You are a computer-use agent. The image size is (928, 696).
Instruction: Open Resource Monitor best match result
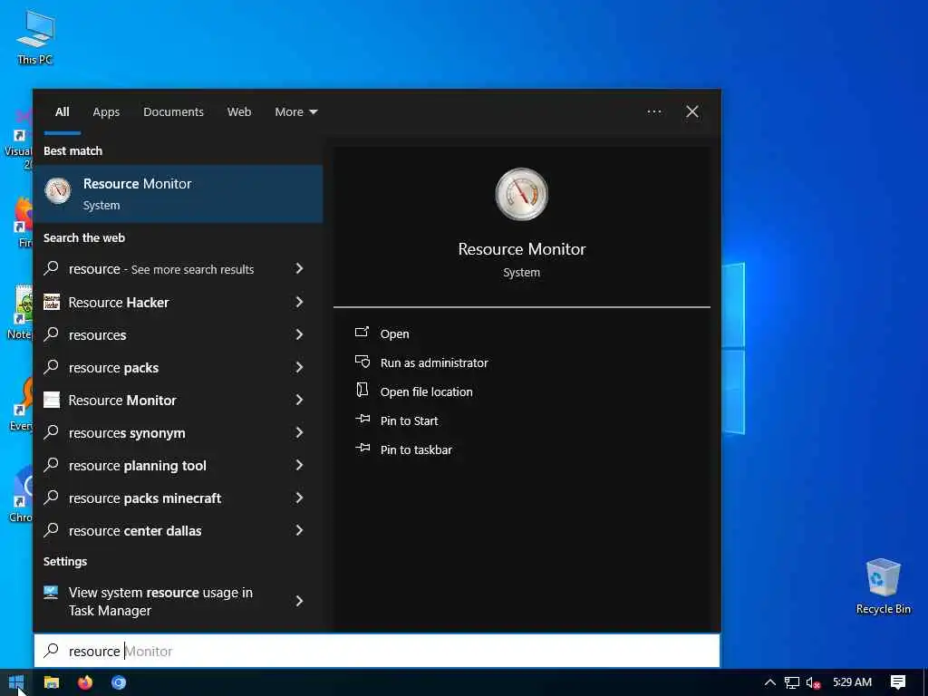click(x=178, y=194)
